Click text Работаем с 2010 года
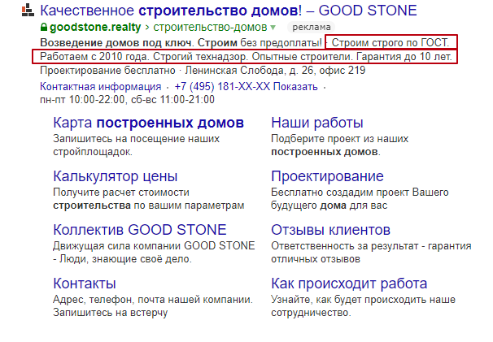The image size is (493, 342). pos(94,57)
